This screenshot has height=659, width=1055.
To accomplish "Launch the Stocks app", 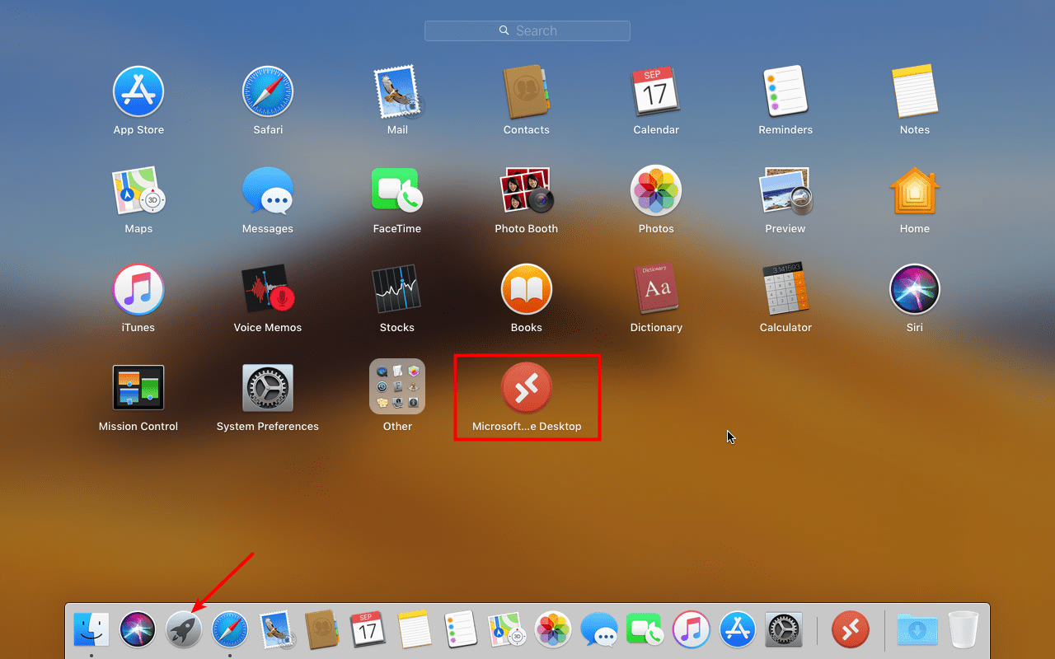I will coord(397,289).
